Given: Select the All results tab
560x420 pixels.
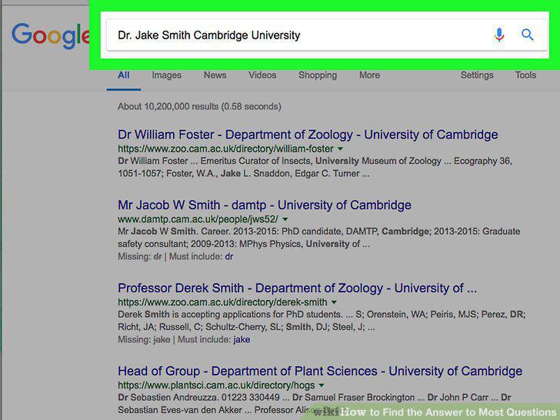Looking at the screenshot, I should (x=124, y=75).
